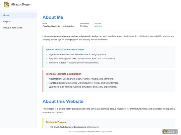Screen dimensions: 181x135
Task: Open the Projects sidebar link
Action: [x=7, y=21]
